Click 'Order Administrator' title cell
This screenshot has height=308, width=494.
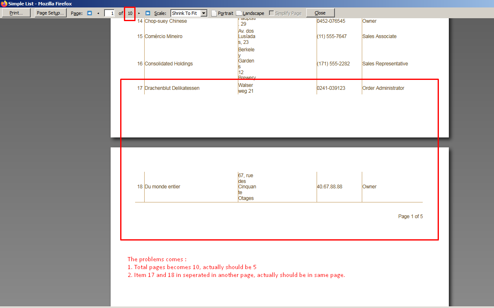[x=383, y=88]
